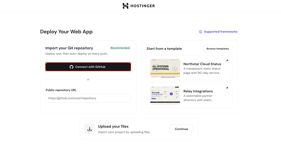
Task: Click the searchable partner directory description
Action: (198, 98)
